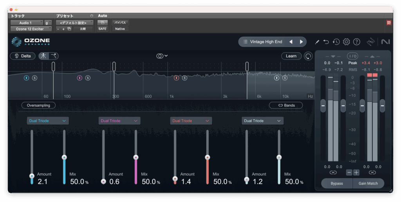This screenshot has height=202, width=401.
Task: Open the Audio 1 track selector
Action: pyautogui.click(x=27, y=23)
